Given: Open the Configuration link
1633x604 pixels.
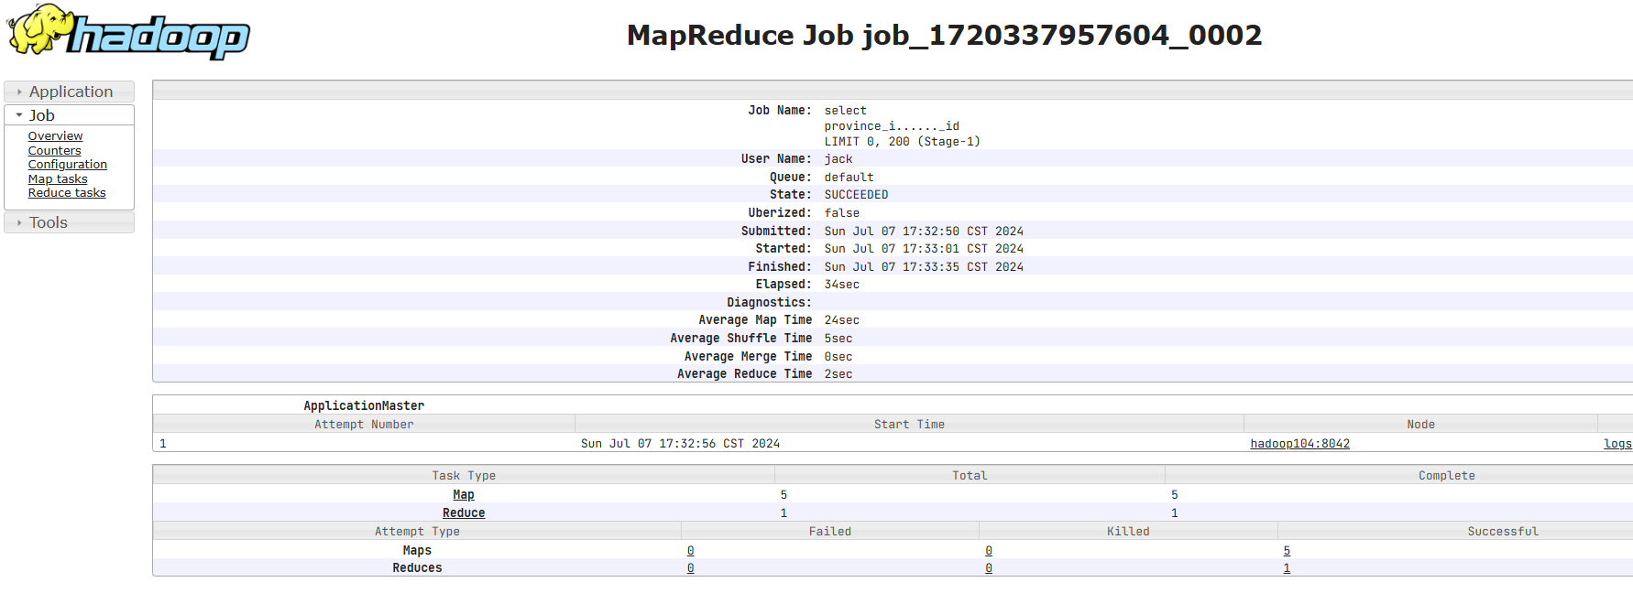Looking at the screenshot, I should coord(67,165).
